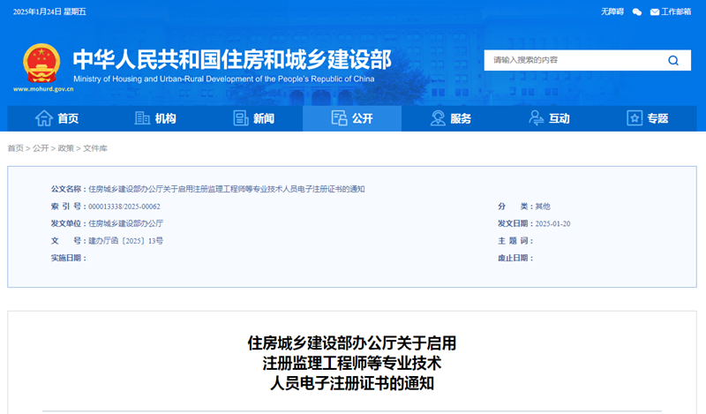Click the 无障碍 accessibility link
Image resolution: width=706 pixels, height=414 pixels.
pyautogui.click(x=612, y=11)
